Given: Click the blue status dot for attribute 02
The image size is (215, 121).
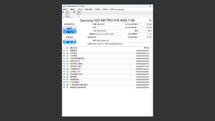Looking at the screenshot, I should point(64,53).
